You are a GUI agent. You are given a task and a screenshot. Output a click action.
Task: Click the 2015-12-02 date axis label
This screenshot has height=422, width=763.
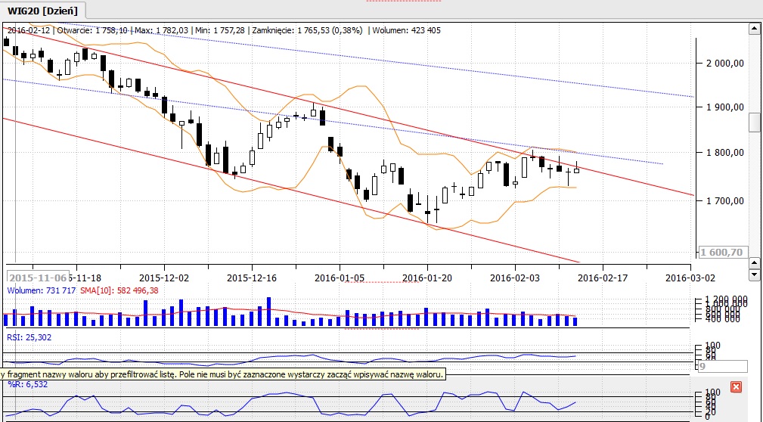tap(164, 278)
